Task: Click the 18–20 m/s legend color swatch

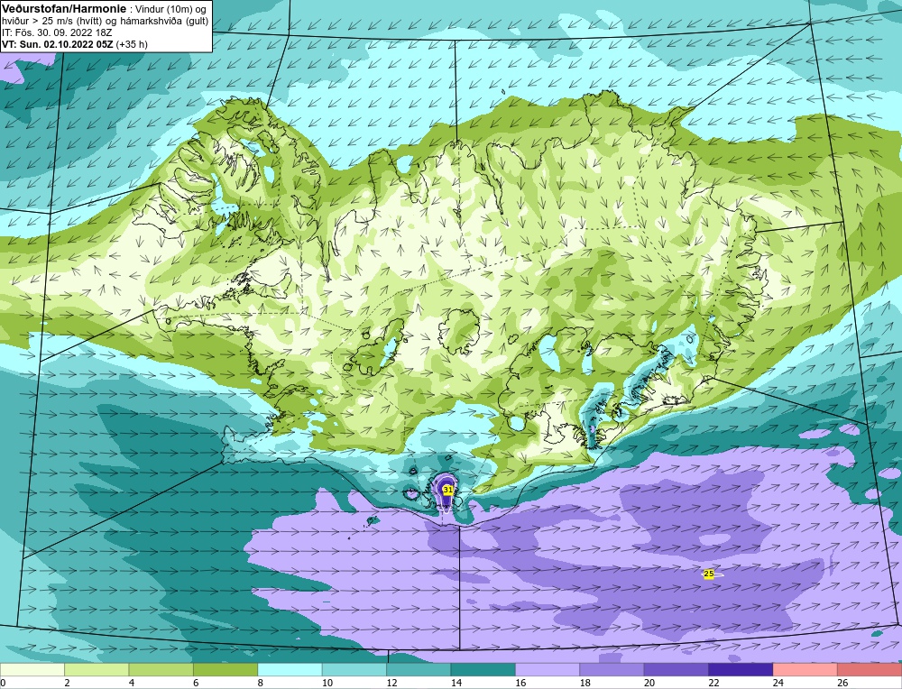Action: click(x=612, y=670)
